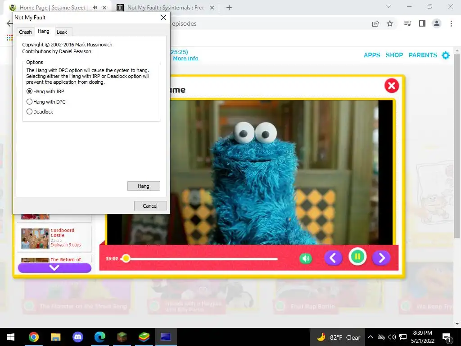Click Cardboard Castle episode title text

coord(62,233)
